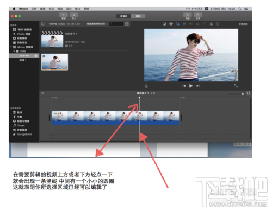Image resolution: width=272 pixels, height=210 pixels.
Task: Open the Window (窗口) menu
Action: 78,9
